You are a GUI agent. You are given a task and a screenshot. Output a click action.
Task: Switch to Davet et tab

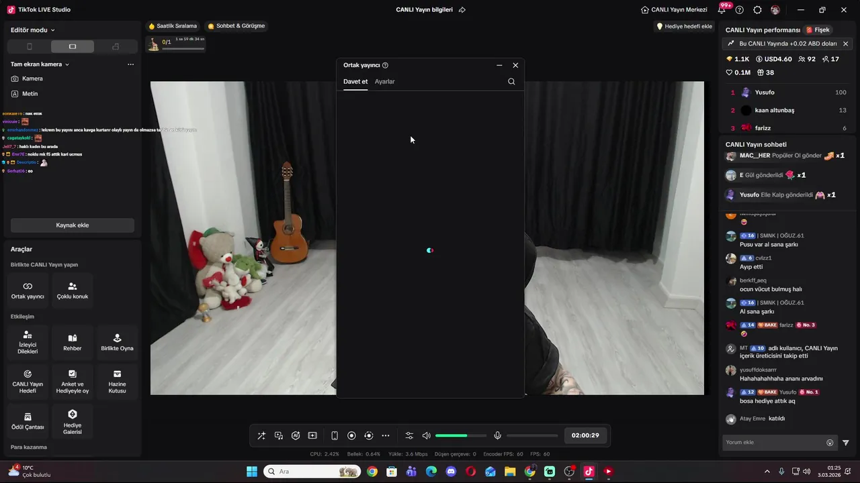pos(355,82)
